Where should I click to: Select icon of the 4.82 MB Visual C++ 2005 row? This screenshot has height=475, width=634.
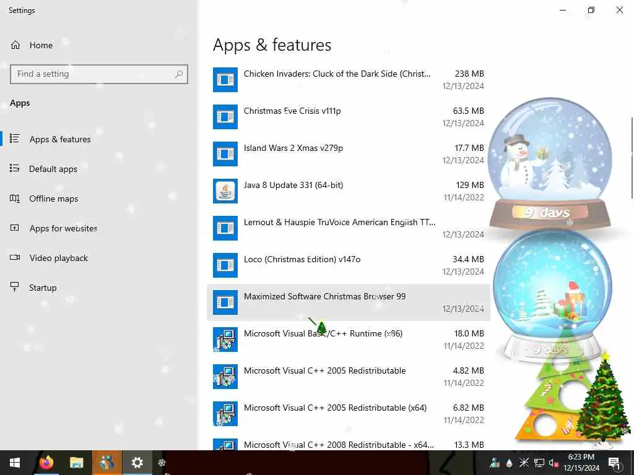click(x=225, y=377)
